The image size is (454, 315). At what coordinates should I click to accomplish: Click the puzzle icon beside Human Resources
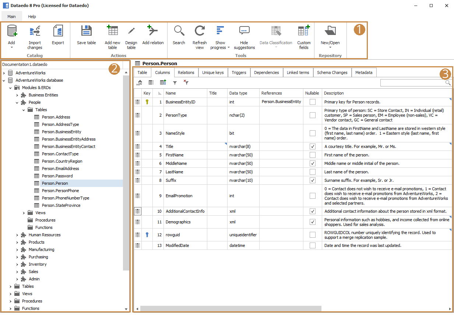point(24,235)
